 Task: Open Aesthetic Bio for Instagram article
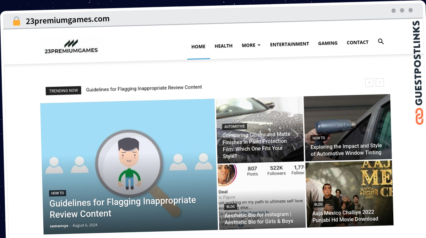point(259,218)
